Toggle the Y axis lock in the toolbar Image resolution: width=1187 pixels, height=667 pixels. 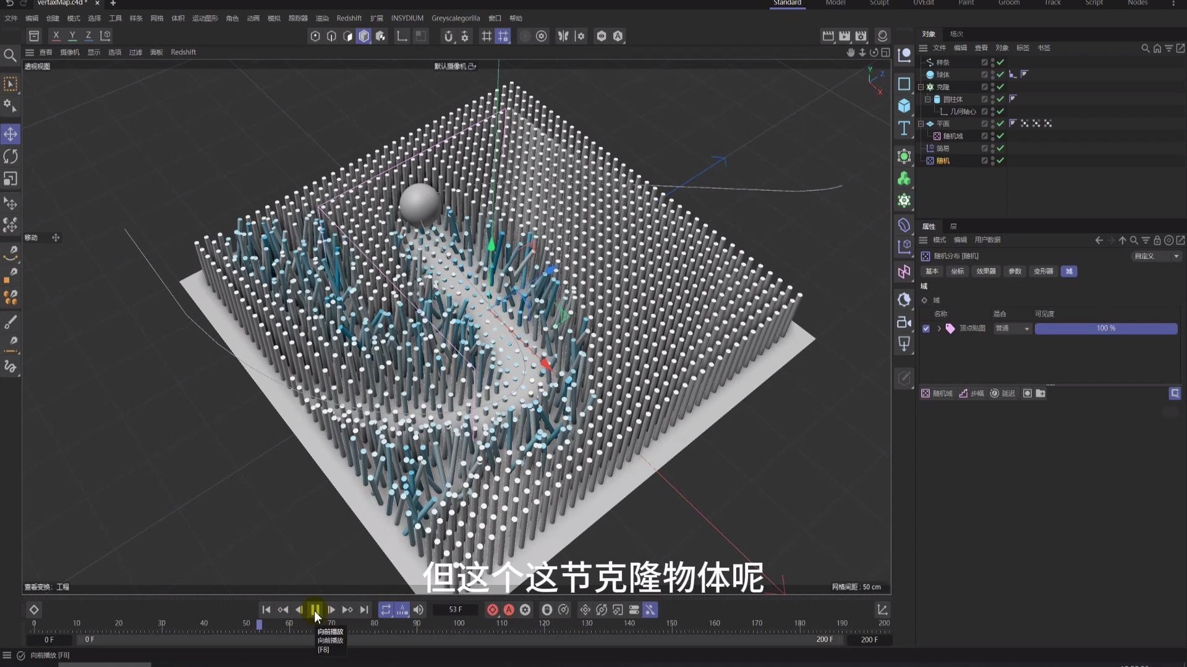(x=72, y=36)
